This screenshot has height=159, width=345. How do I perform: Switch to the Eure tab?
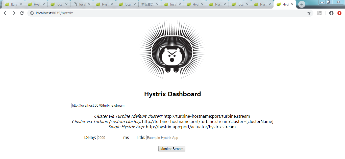14,5
